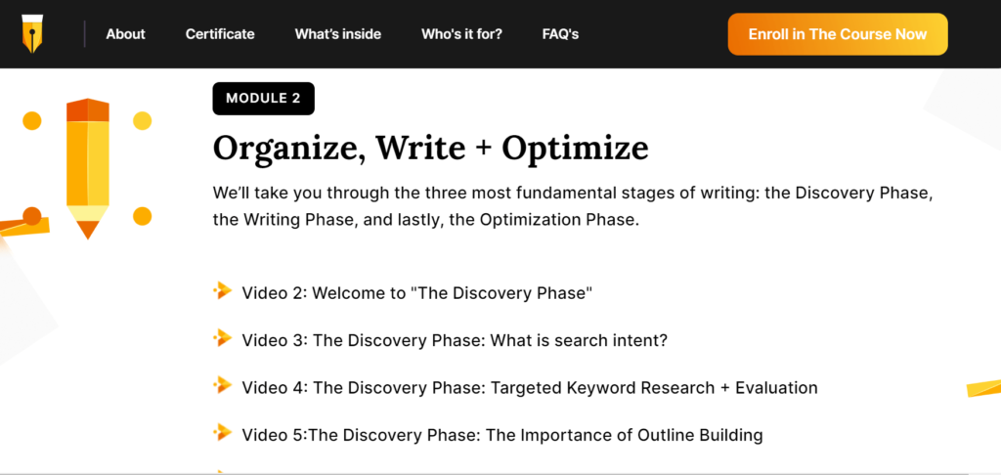Click the play arrow icon beside Video 3
1001x475 pixels.
click(x=223, y=338)
